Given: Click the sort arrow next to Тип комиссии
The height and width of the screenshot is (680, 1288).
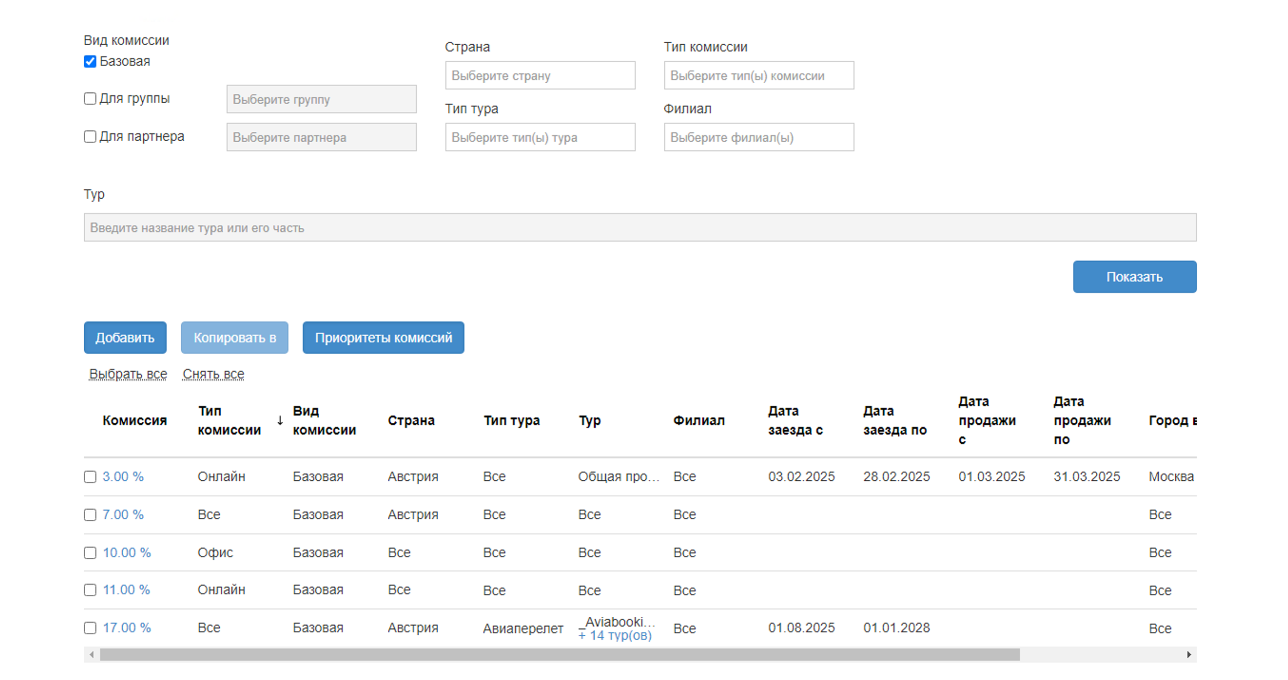Looking at the screenshot, I should tap(280, 420).
